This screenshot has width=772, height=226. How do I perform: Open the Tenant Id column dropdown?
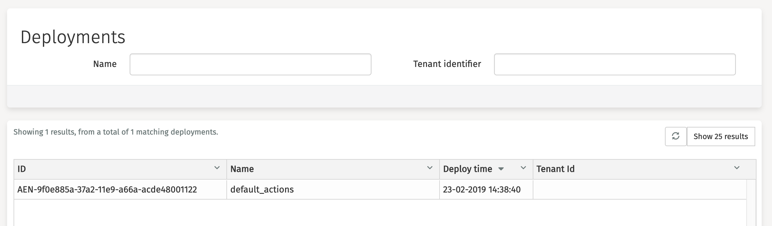click(736, 168)
